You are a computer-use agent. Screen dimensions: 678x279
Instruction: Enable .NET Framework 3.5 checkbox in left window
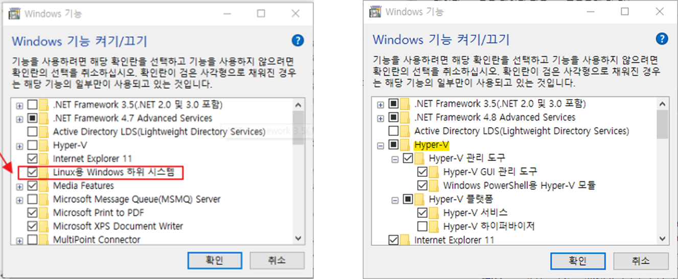pyautogui.click(x=32, y=105)
